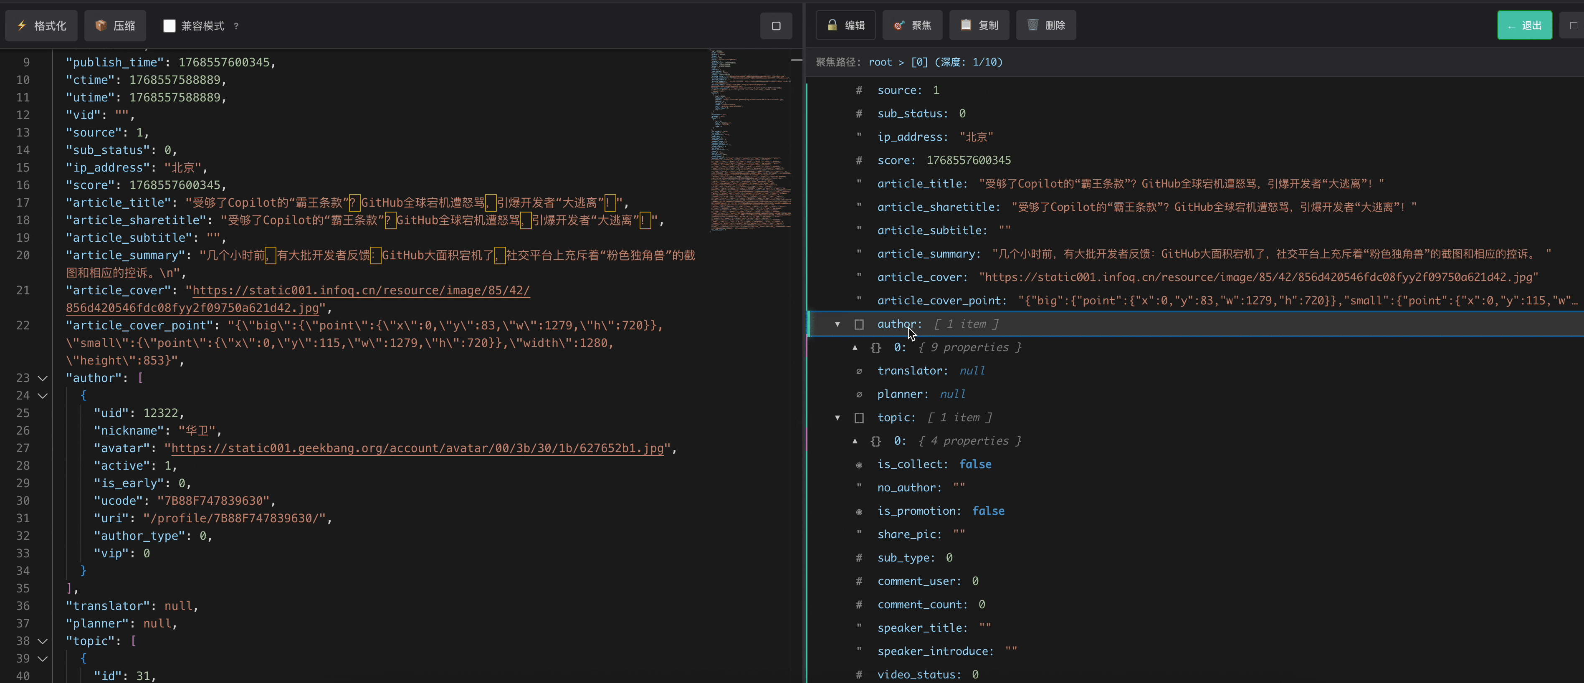Open the avatar URL link at line 27
This screenshot has height=683, width=1584.
coord(418,448)
